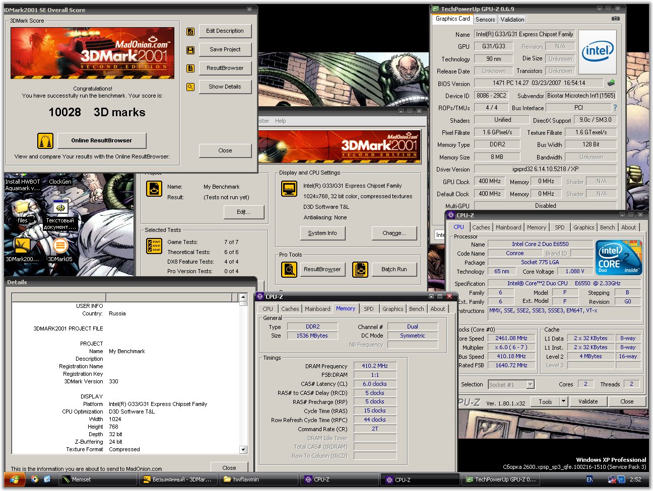
Task: Click the camera screenshot icon in GPU-Z
Action: (616, 19)
